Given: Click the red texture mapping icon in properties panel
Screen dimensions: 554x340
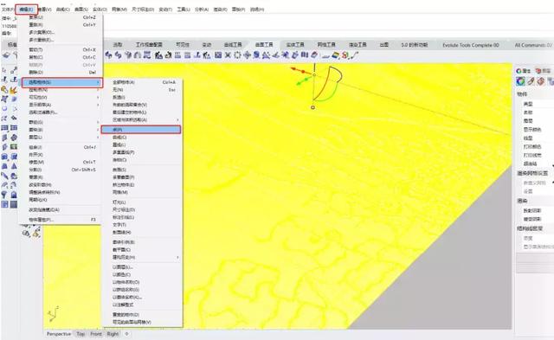Looking at the screenshot, I should (540, 81).
